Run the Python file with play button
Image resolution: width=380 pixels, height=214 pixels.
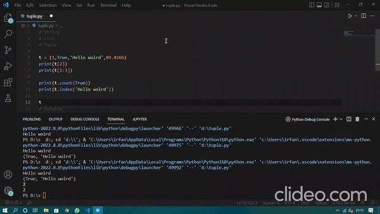tap(350, 16)
